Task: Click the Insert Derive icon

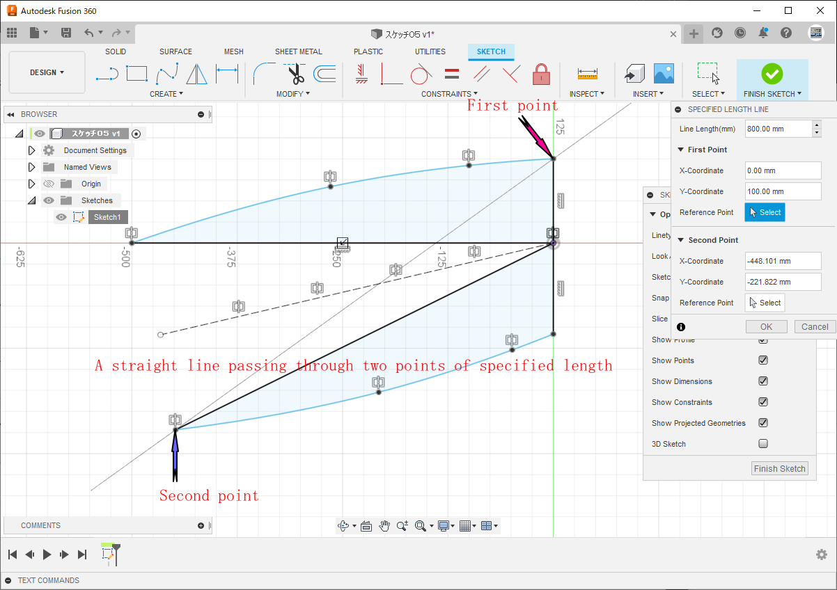Action: coord(633,73)
